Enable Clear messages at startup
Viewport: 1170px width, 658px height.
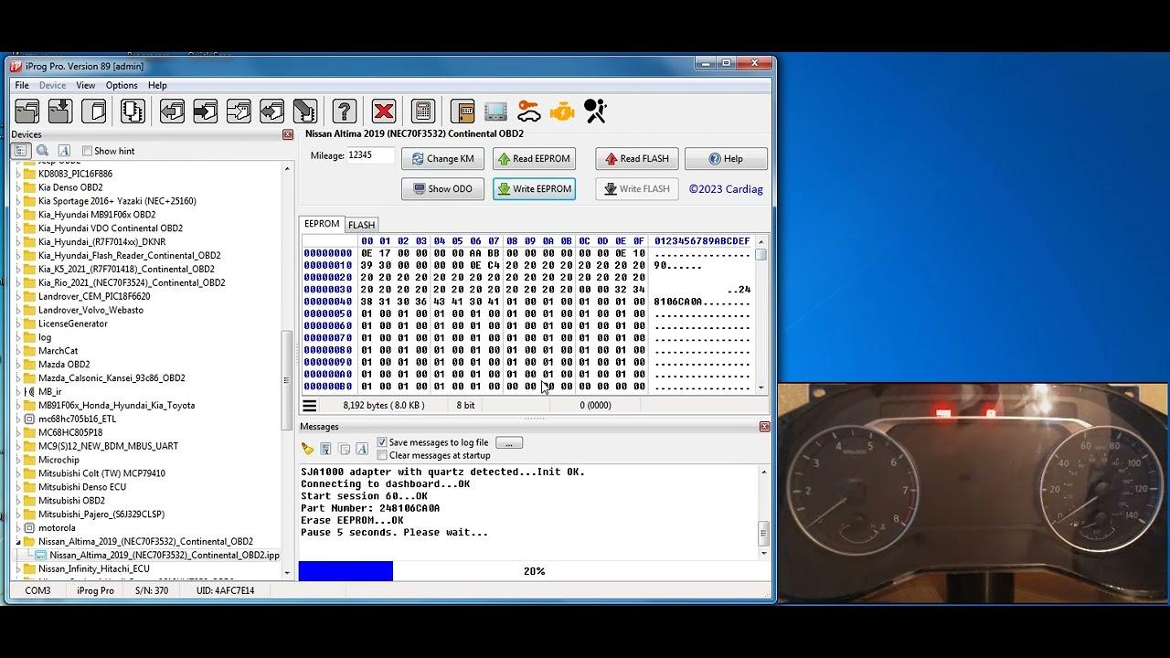[382, 455]
